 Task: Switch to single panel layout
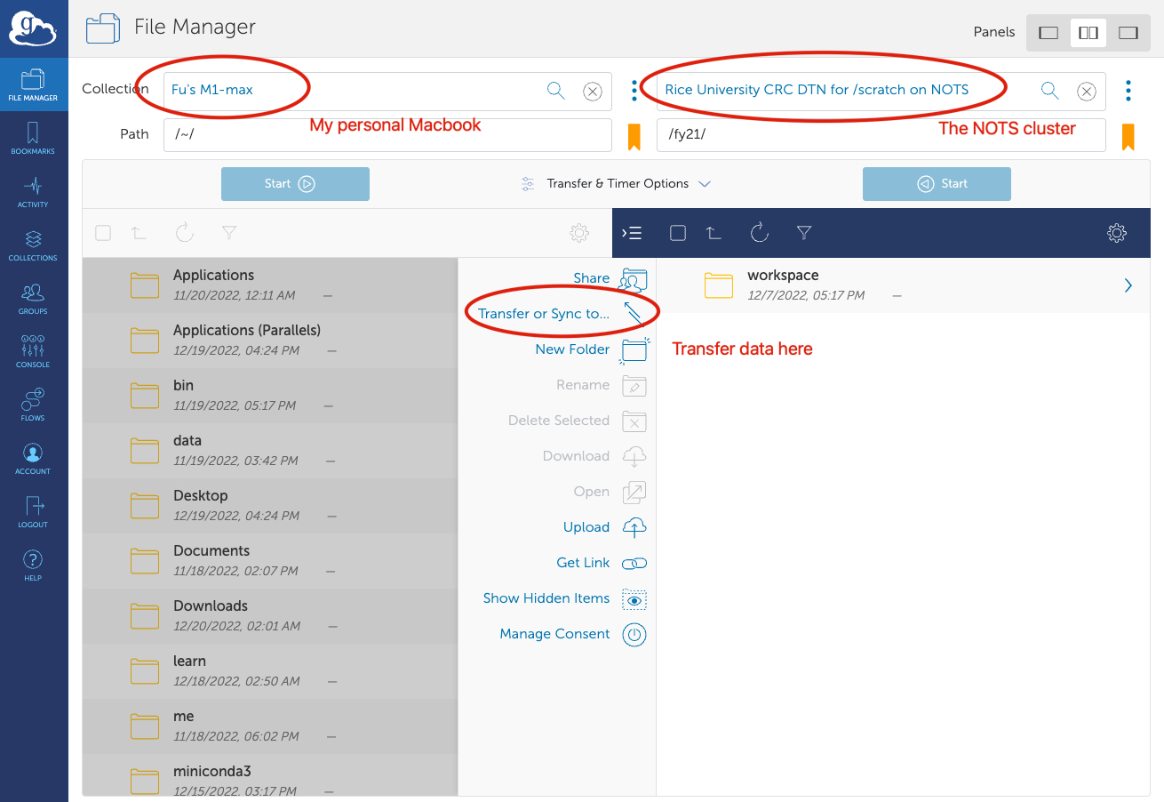(1048, 33)
